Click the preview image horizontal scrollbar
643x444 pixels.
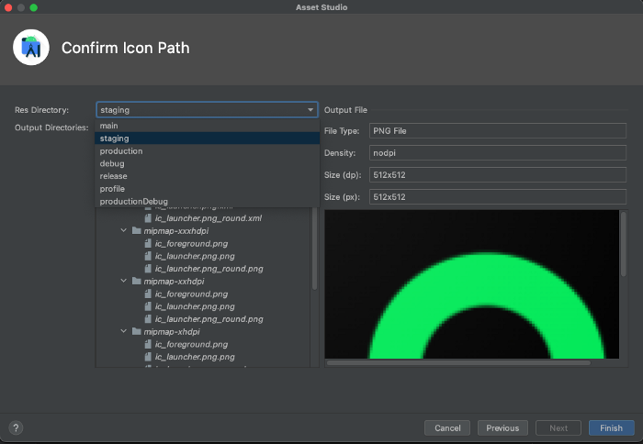pyautogui.click(x=458, y=363)
